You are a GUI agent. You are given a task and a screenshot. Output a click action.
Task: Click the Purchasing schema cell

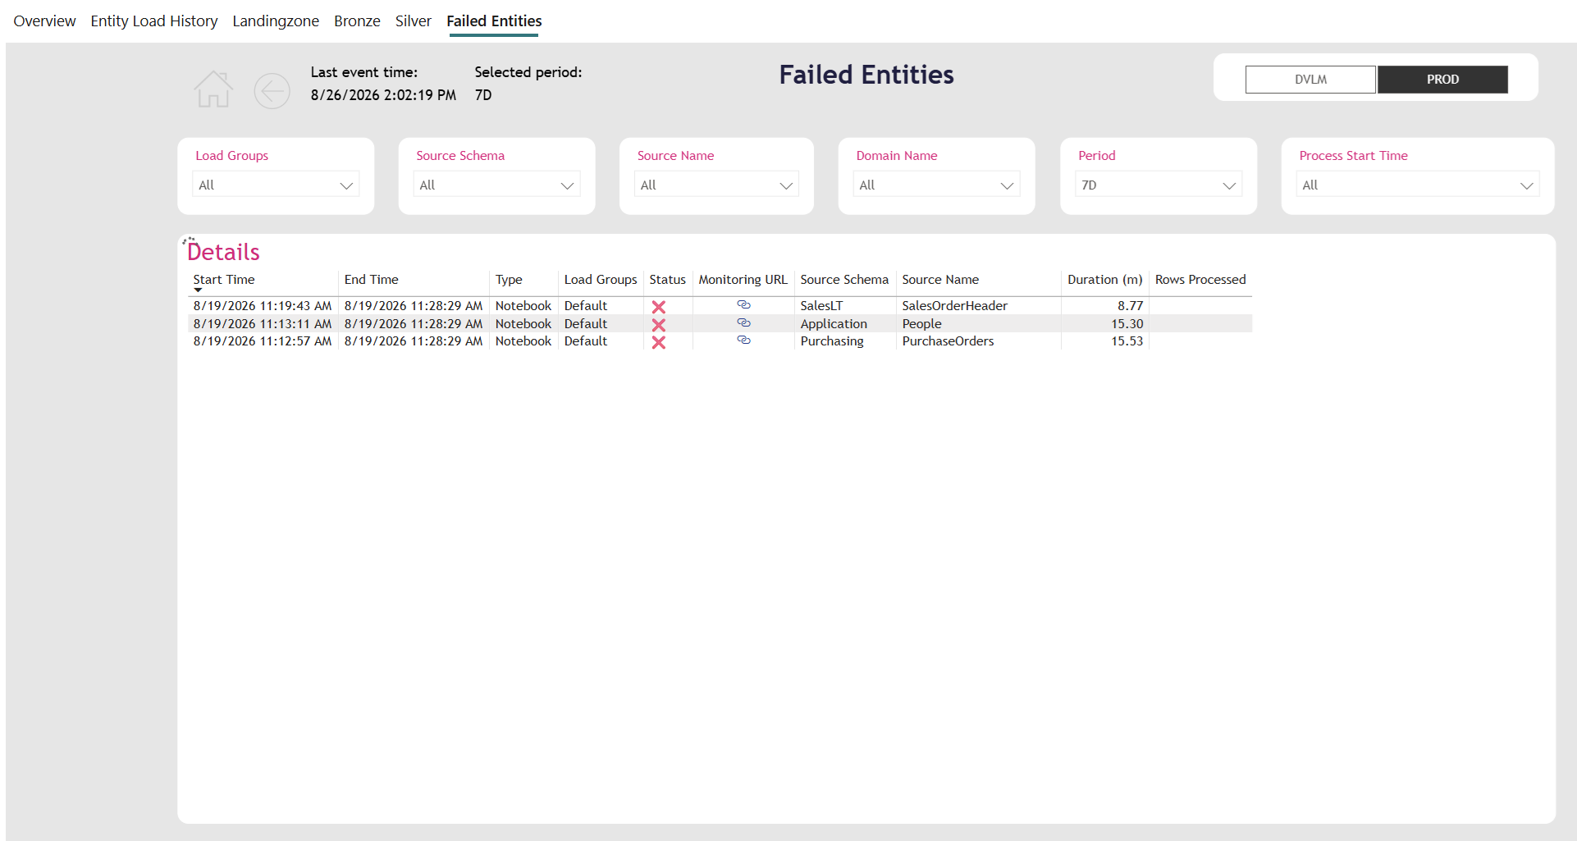click(832, 341)
